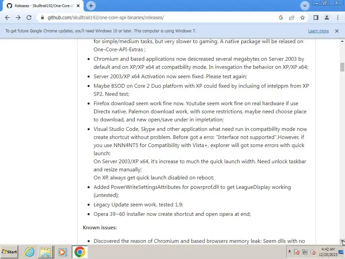Open the tab search dropdown
Image resolution: width=345 pixels, height=259 pixels.
click(305, 6)
